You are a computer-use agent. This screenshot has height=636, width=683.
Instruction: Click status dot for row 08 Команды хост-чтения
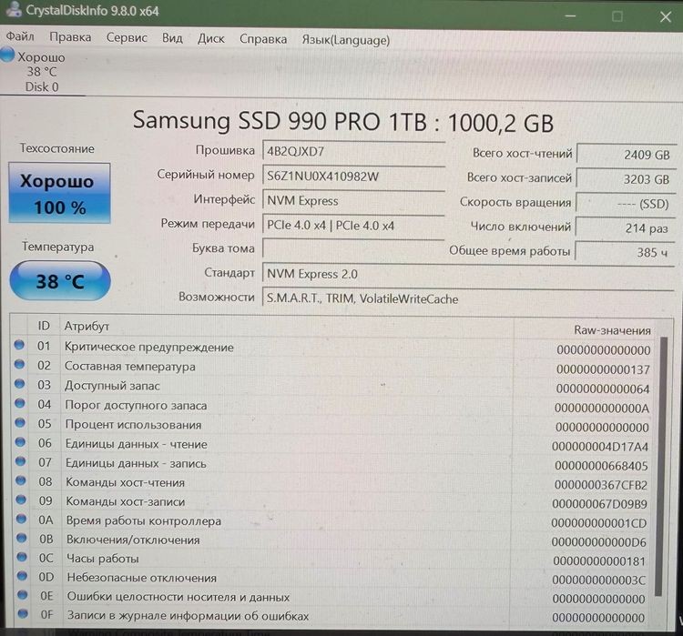(x=20, y=480)
